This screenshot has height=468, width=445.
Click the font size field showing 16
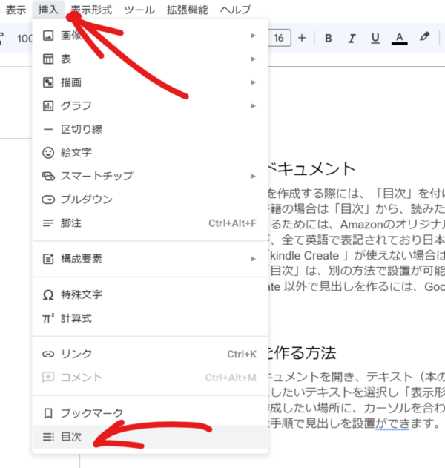coord(280,38)
